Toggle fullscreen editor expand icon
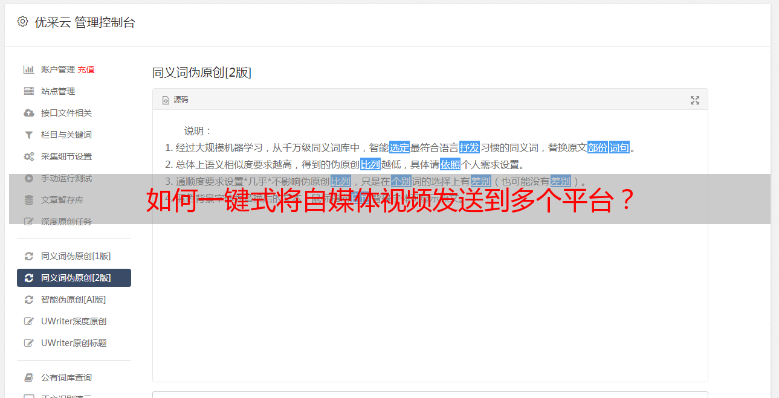Viewport: 779px width, 398px height. pos(695,100)
